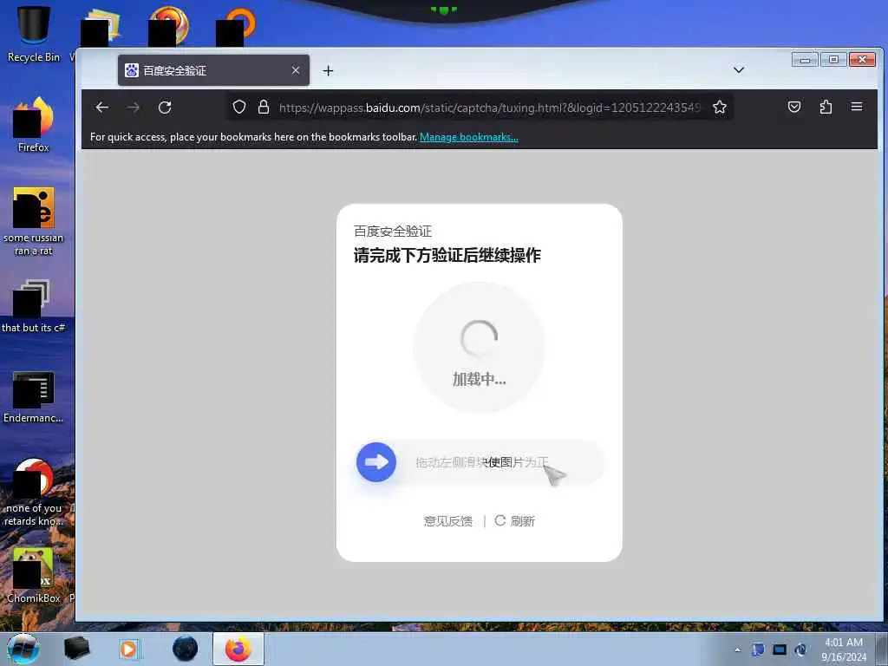Open the Pocket save icon
This screenshot has height=666, width=888.
(x=794, y=107)
